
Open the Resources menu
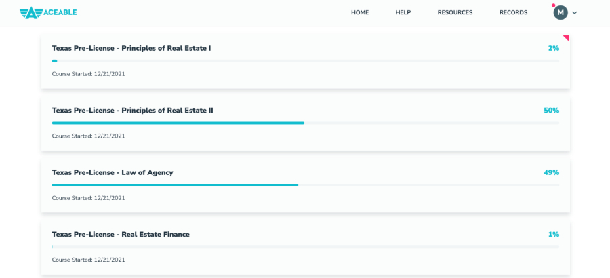[x=455, y=12]
